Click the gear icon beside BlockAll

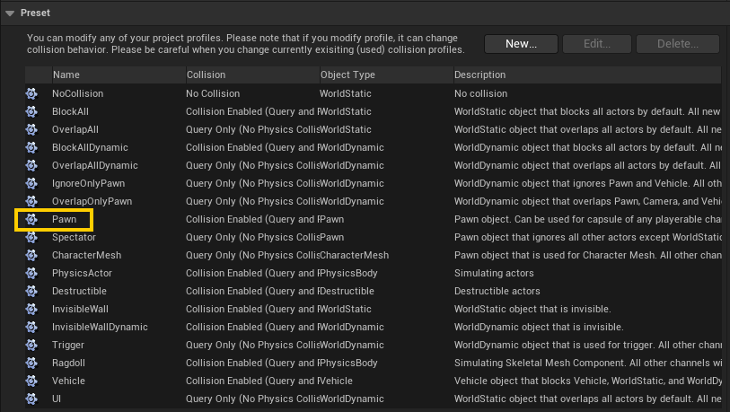coord(31,111)
